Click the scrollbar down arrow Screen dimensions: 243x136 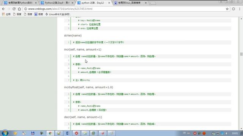click(241, 128)
